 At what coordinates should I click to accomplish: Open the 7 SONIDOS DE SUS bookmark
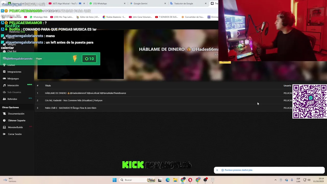click(167, 17)
